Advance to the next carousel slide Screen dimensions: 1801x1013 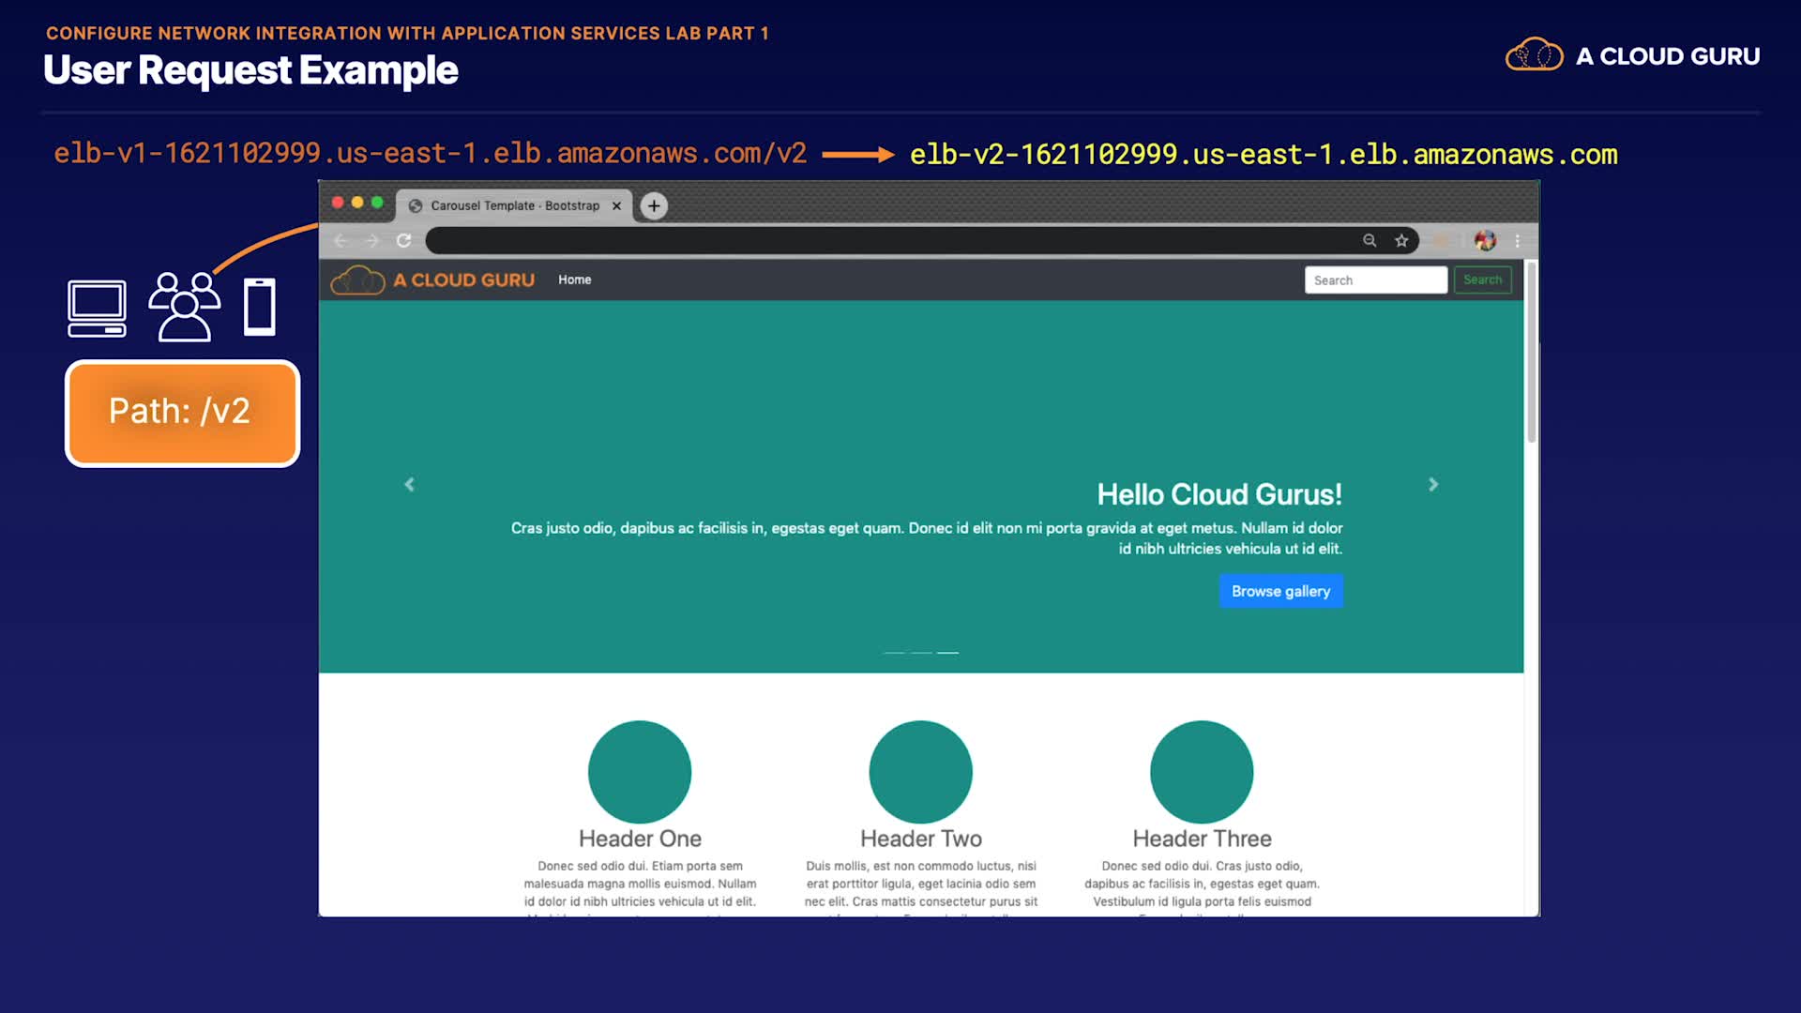[1432, 485]
